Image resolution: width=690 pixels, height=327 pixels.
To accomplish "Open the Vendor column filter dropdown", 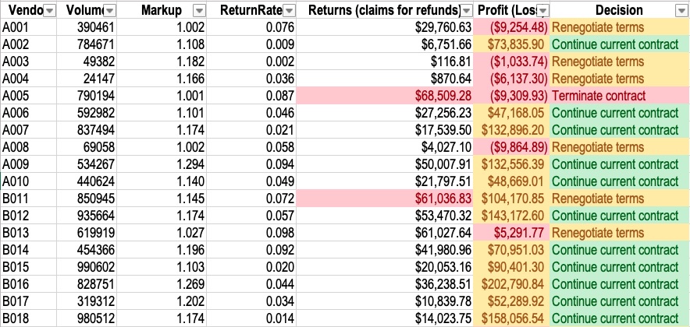I will pos(49,11).
